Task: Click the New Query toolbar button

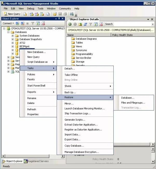Action: pyautogui.click(x=12, y=14)
